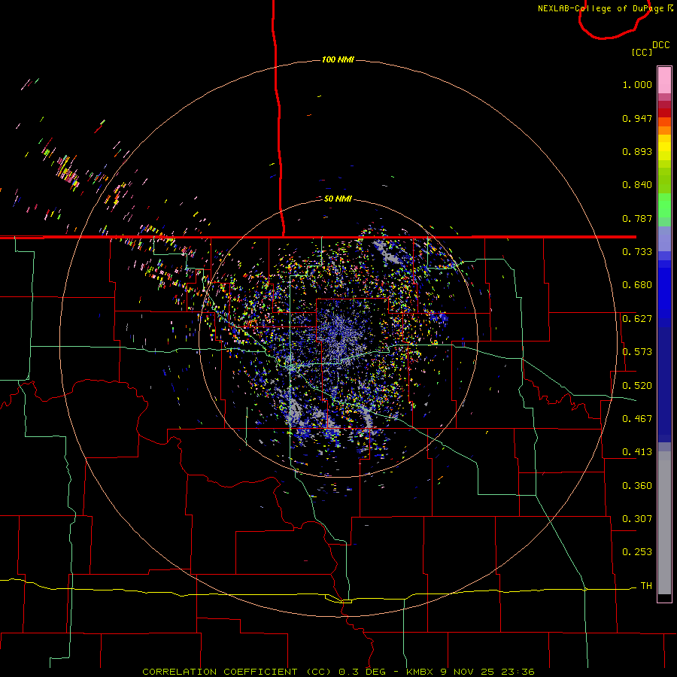The width and height of the screenshot is (677, 677).
Task: Click the 0.787 scale value
Action: coord(637,218)
